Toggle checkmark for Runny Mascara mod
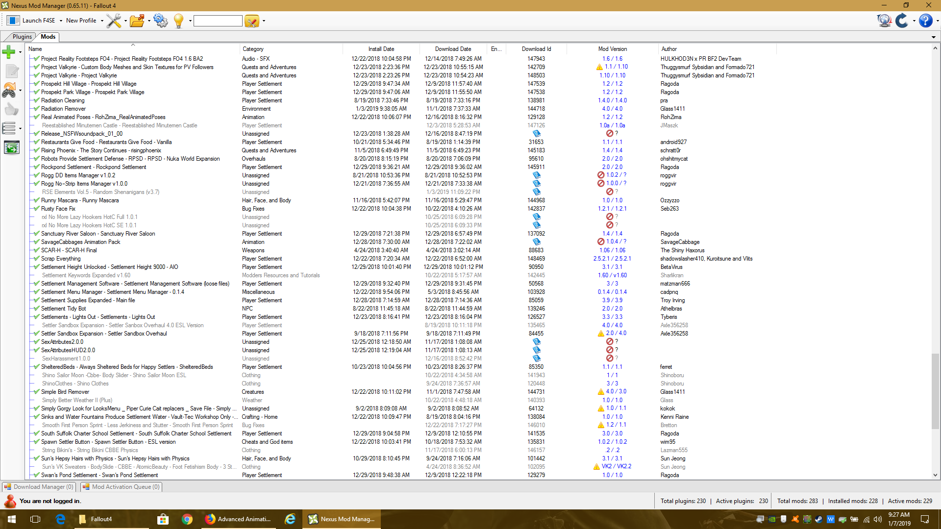 36,200
